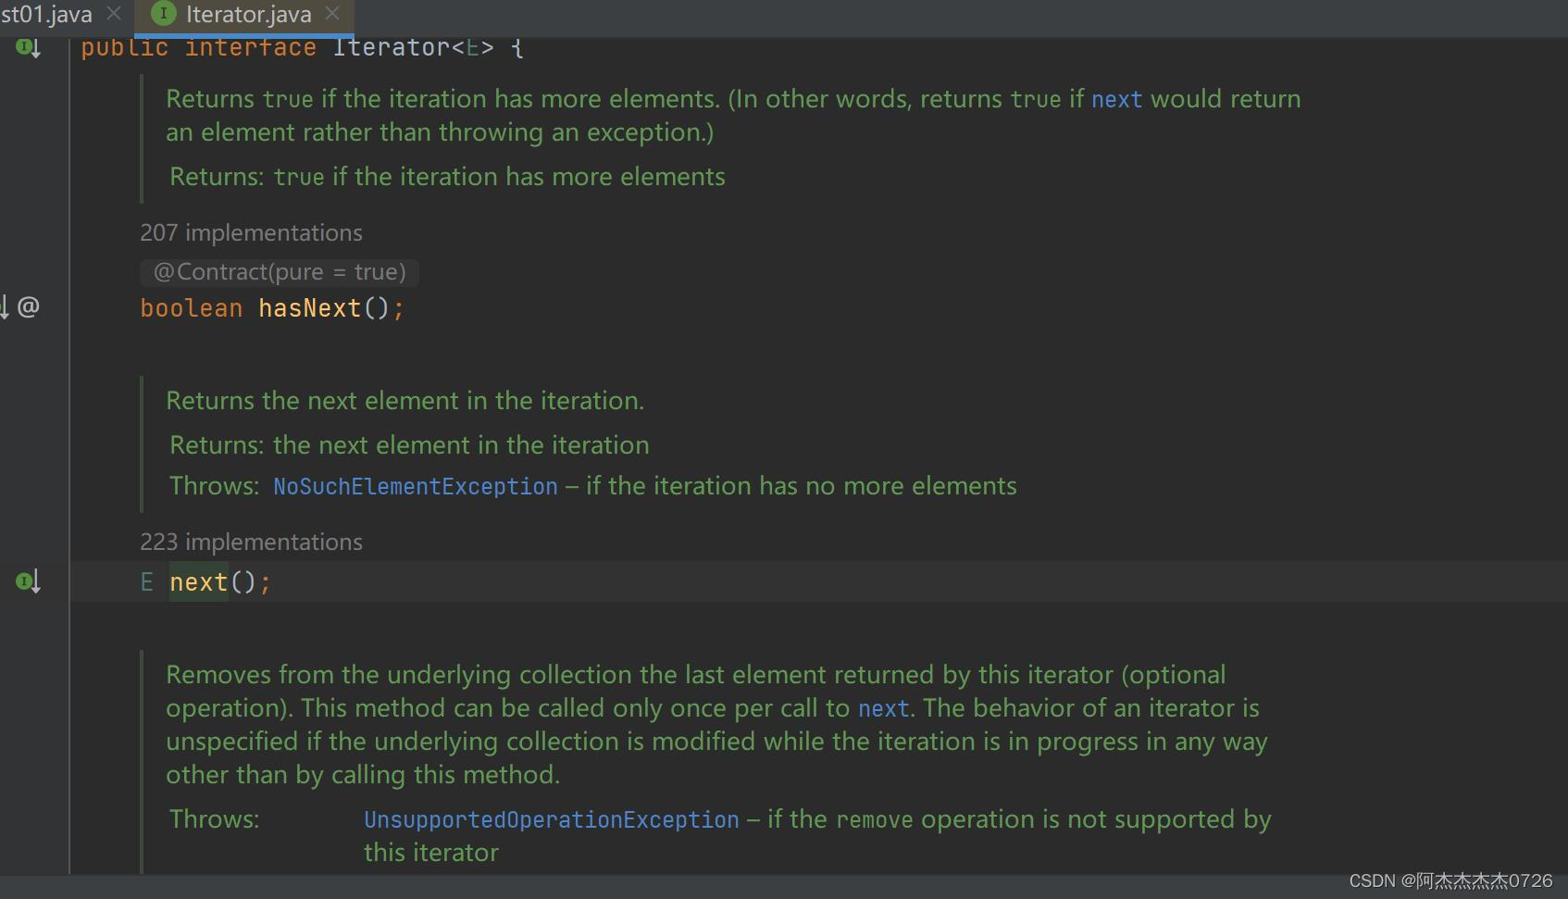The width and height of the screenshot is (1568, 899).
Task: Open the 223 implementations hint above next()
Action: coord(251,542)
